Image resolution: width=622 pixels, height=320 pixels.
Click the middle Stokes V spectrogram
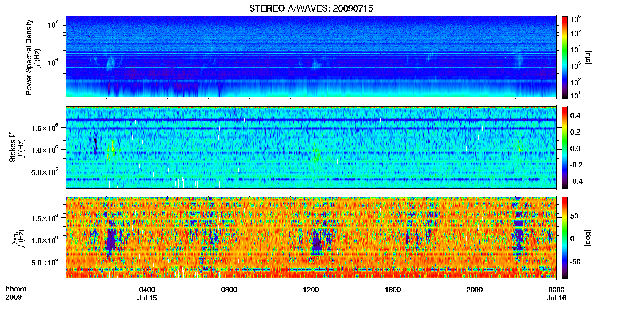click(x=311, y=147)
